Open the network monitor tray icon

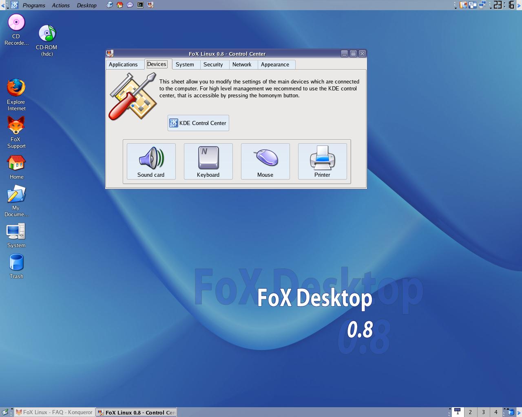point(482,5)
